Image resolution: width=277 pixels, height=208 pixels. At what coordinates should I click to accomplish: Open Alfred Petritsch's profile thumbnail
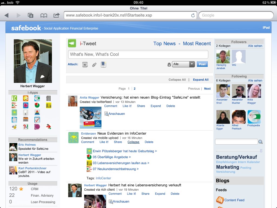239,117
